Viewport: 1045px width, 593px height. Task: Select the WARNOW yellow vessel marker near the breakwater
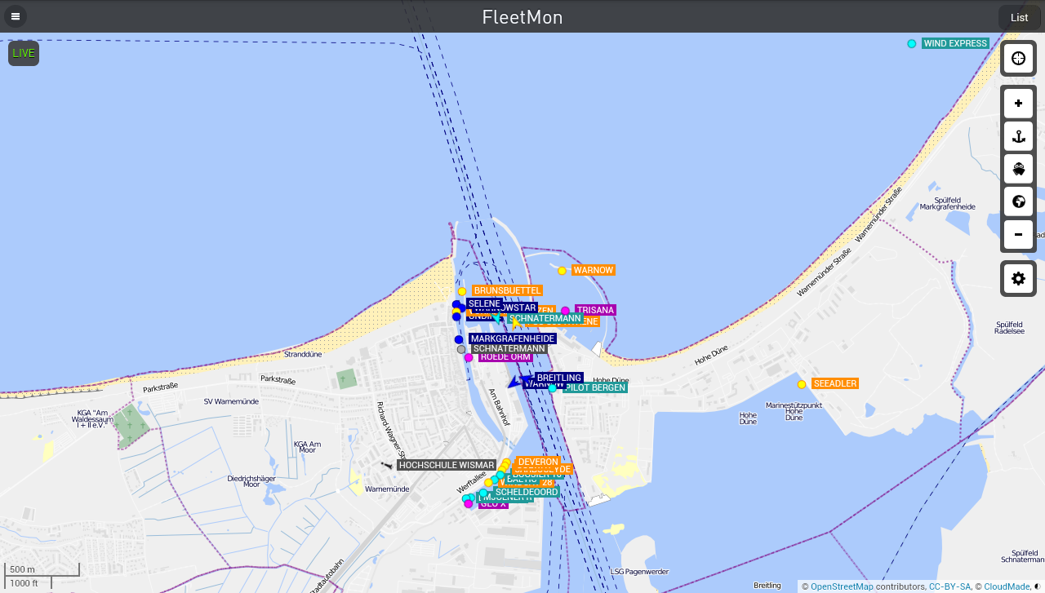pos(562,271)
